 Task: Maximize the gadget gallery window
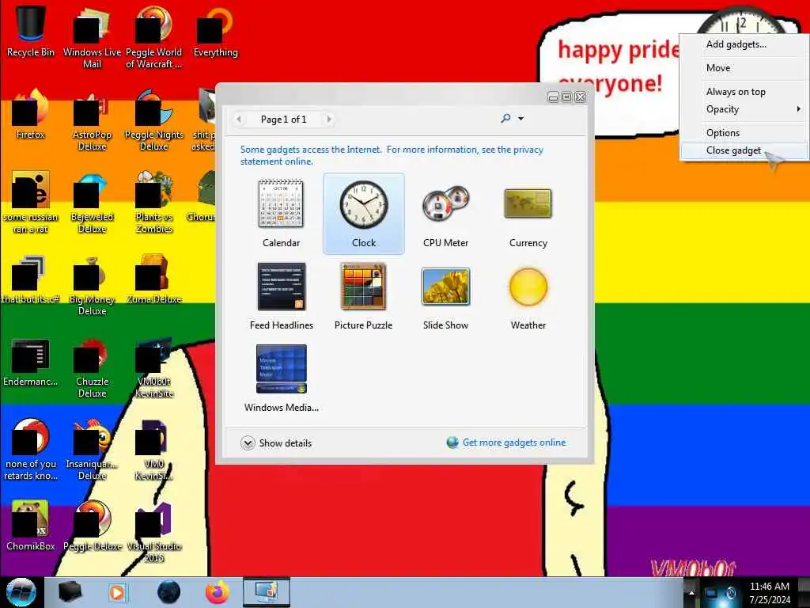pyautogui.click(x=566, y=97)
